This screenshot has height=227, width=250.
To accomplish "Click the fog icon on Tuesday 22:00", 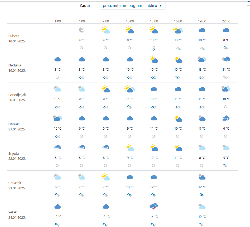I will (226, 118).
